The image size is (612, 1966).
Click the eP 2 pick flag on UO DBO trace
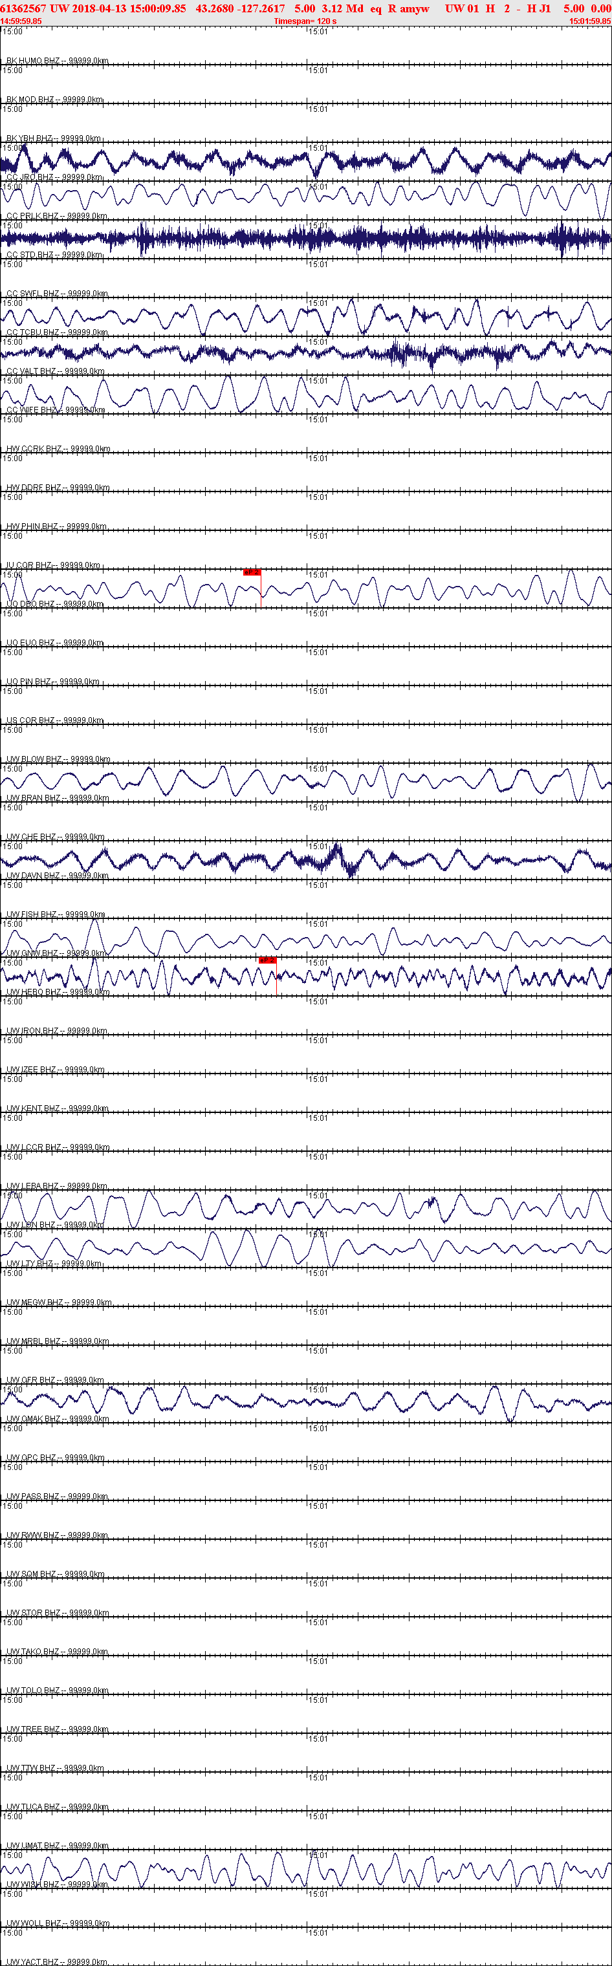coord(252,572)
